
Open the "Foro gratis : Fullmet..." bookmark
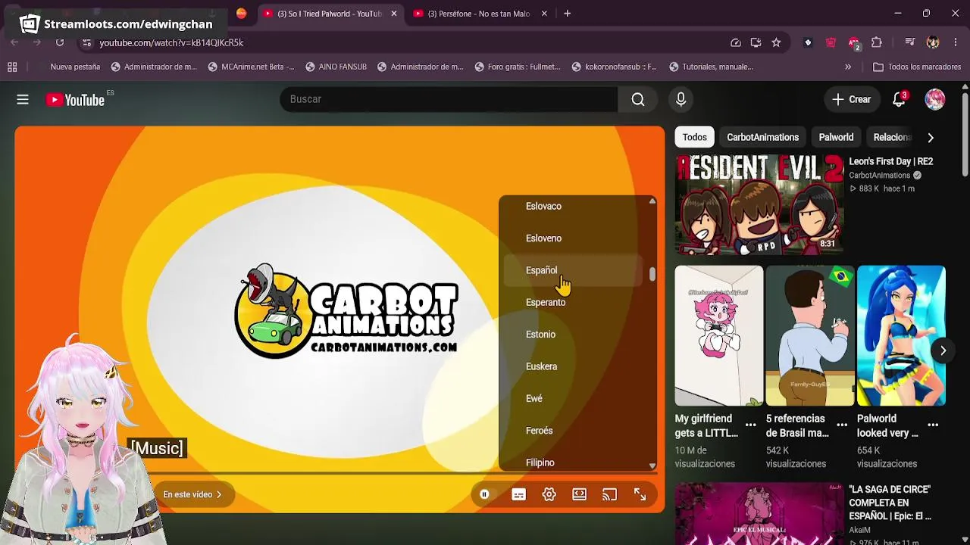pos(518,67)
